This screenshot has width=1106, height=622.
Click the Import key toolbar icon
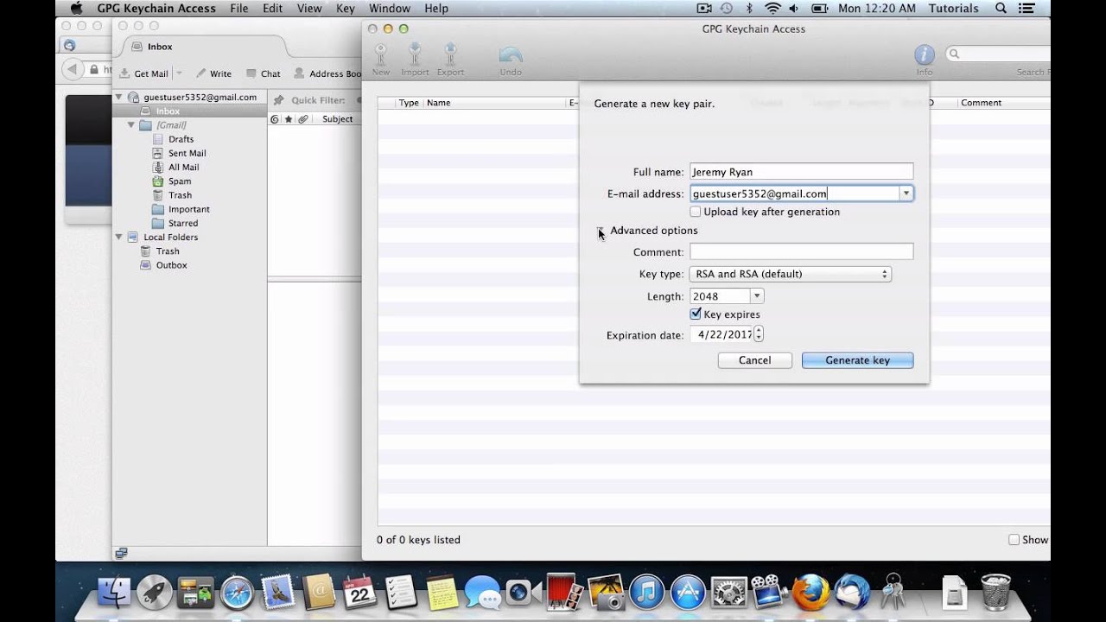(415, 59)
